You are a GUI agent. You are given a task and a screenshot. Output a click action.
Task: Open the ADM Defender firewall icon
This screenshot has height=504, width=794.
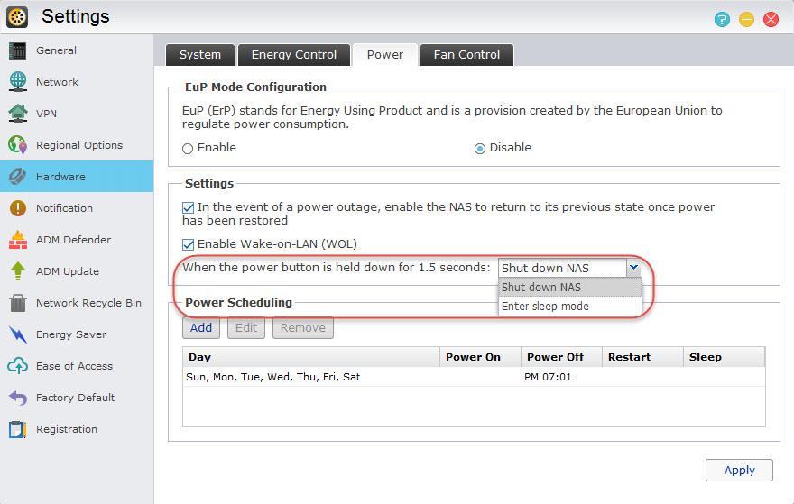(x=18, y=240)
